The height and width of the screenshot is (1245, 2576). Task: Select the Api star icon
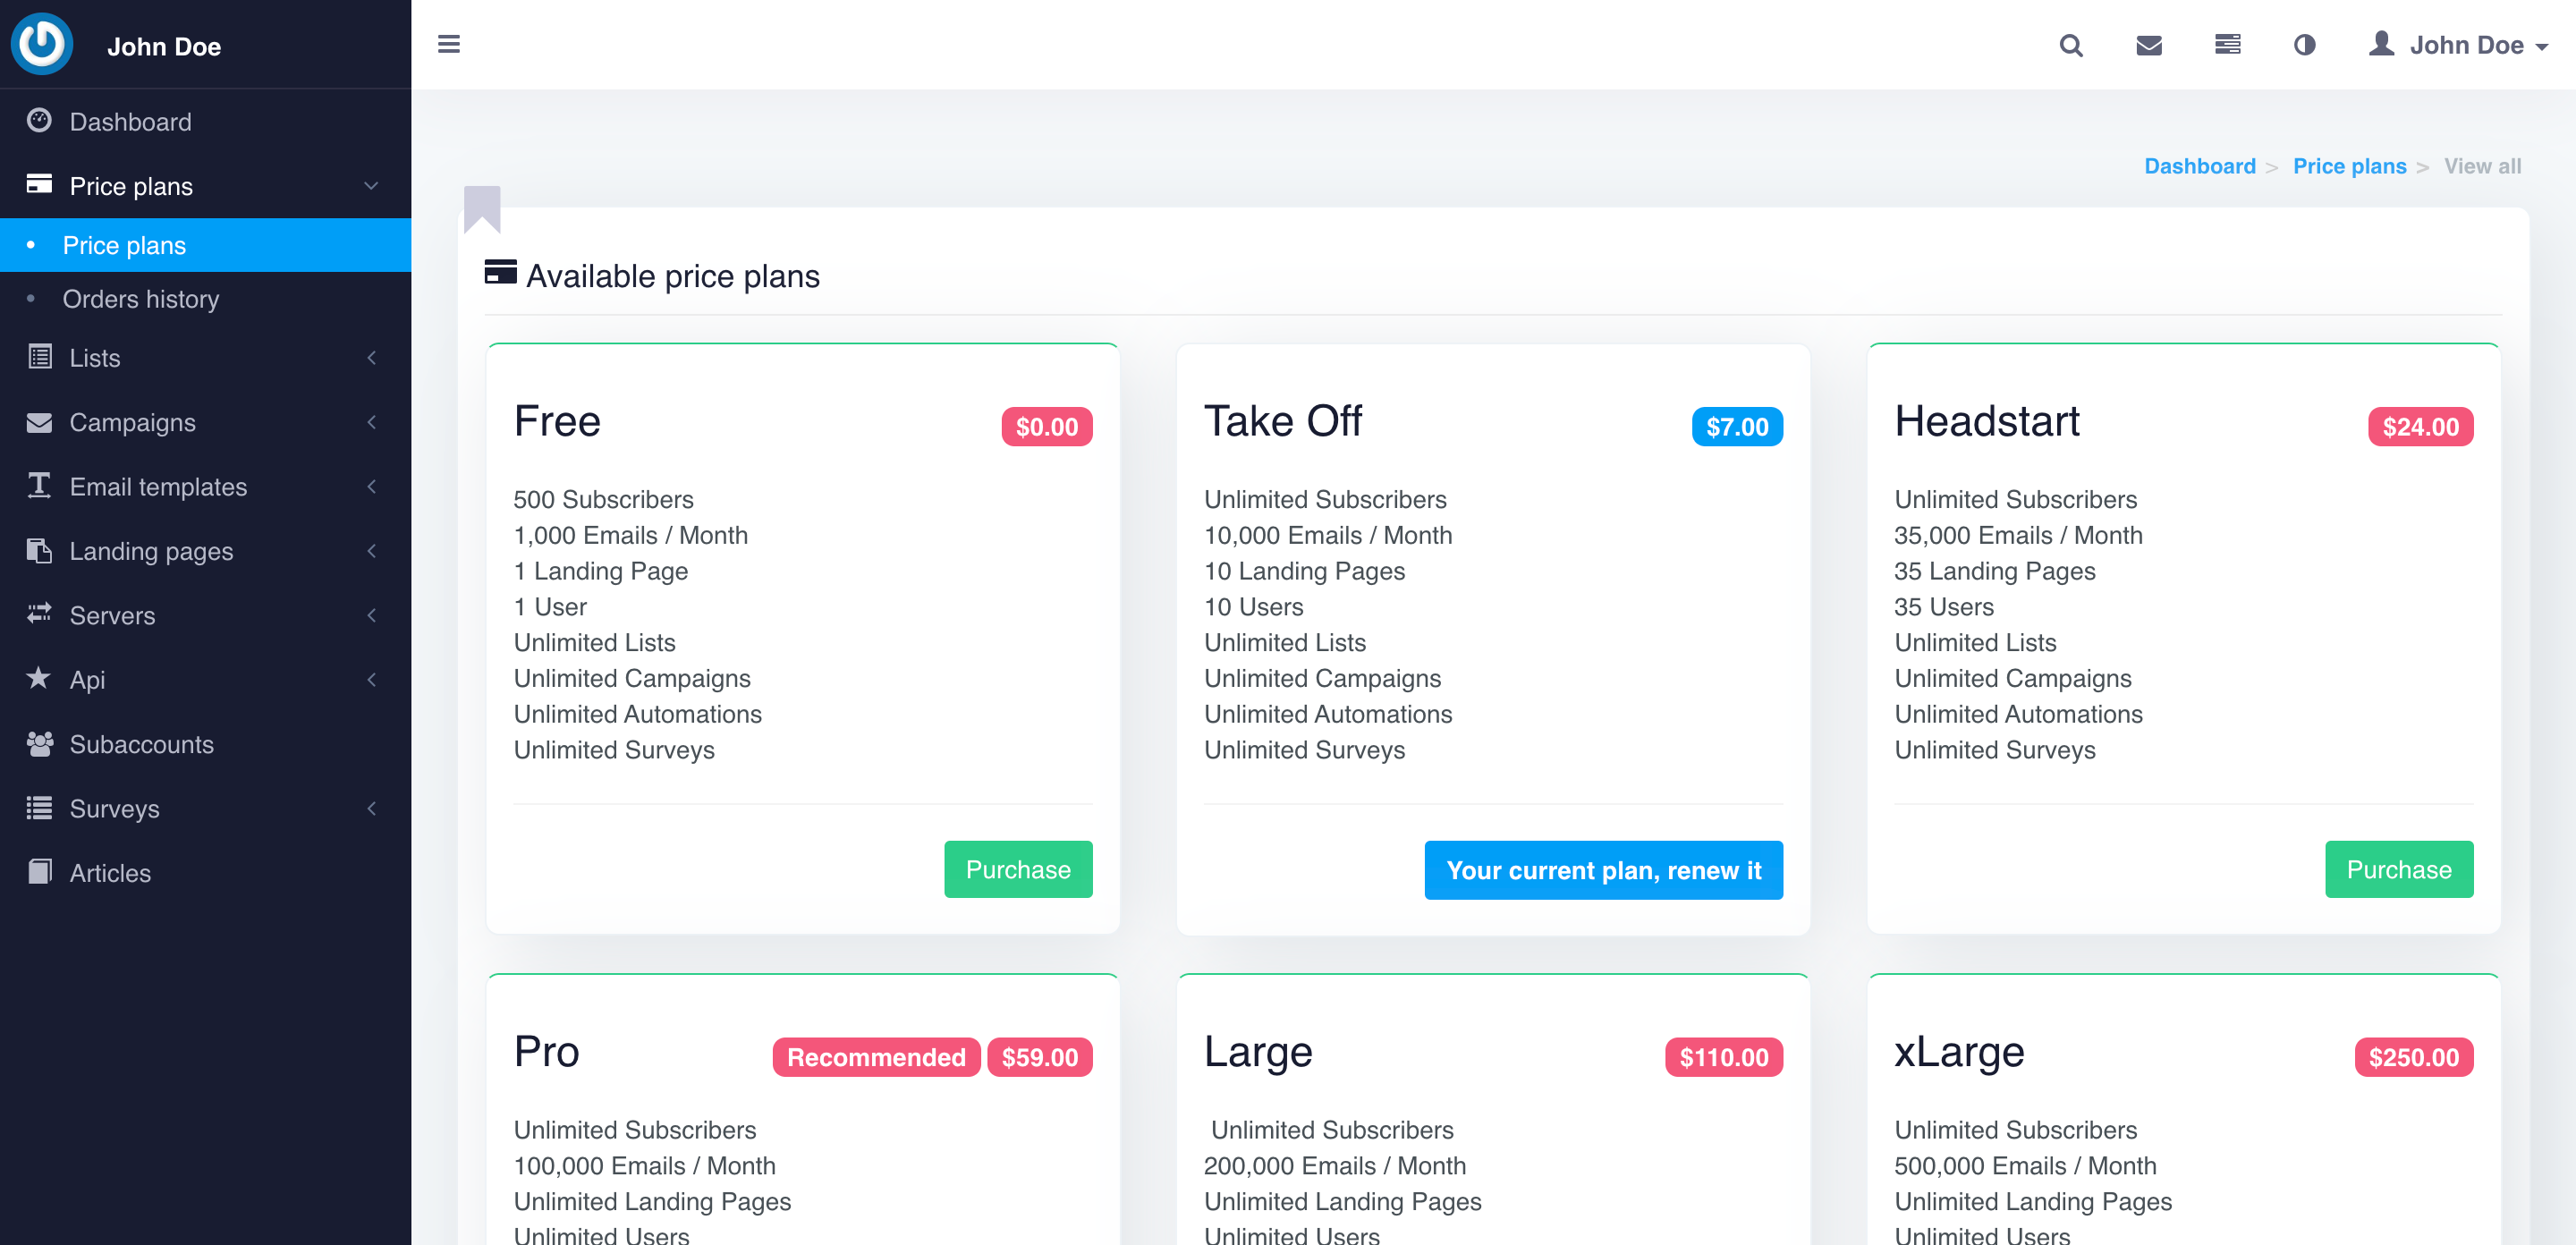39,679
